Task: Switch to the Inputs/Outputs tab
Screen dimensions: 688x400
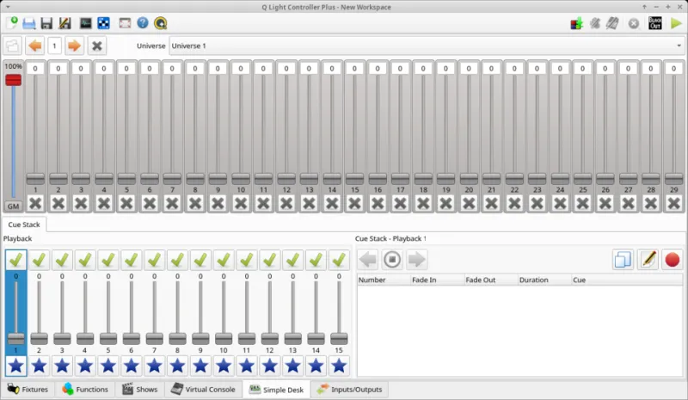Action: (x=350, y=389)
